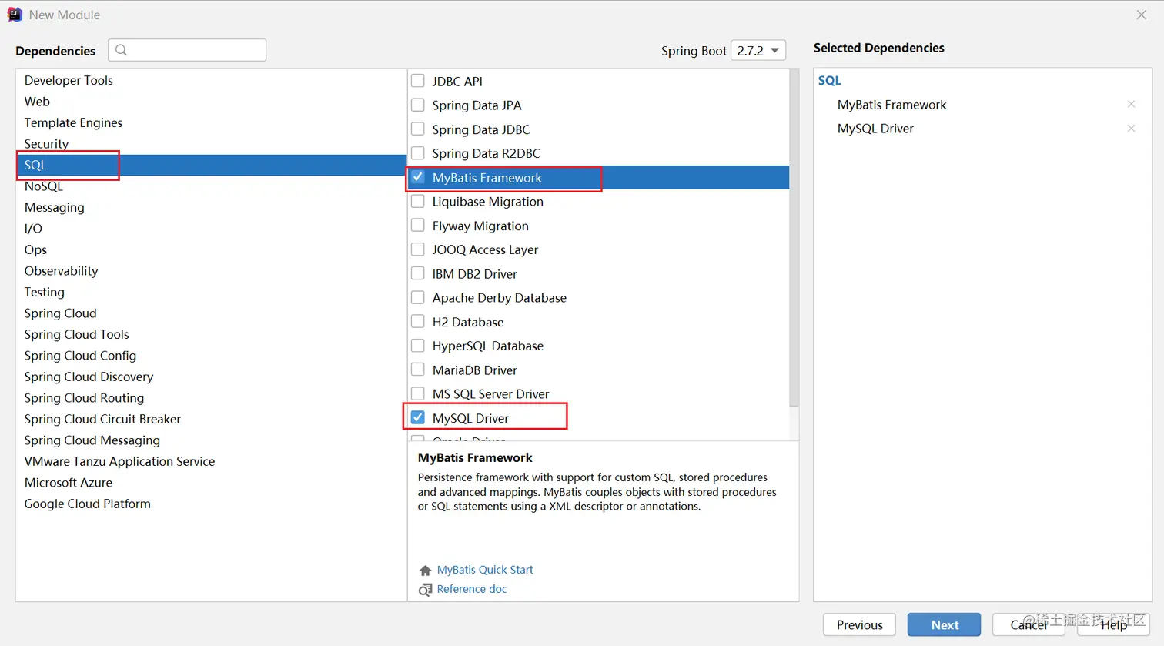Click the search magnifier icon in the Dependencies field

pos(121,50)
